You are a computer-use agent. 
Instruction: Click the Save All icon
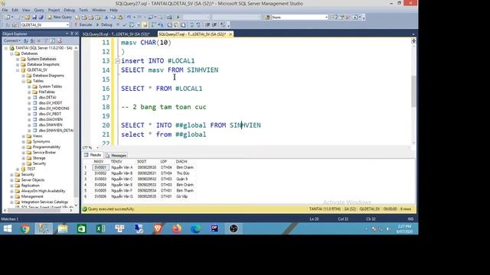(x=41, y=17)
